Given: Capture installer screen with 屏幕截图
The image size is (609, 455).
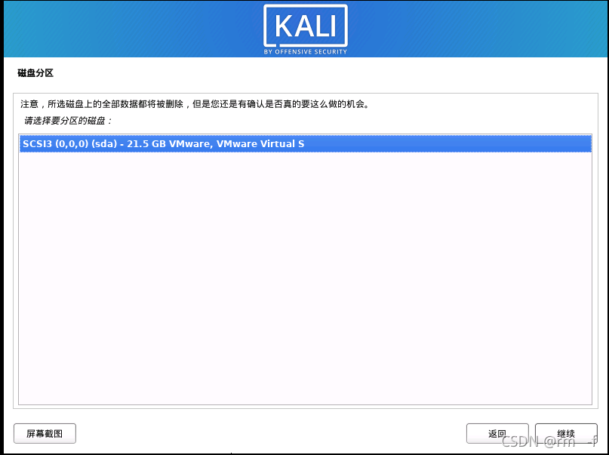Looking at the screenshot, I should [x=45, y=433].
